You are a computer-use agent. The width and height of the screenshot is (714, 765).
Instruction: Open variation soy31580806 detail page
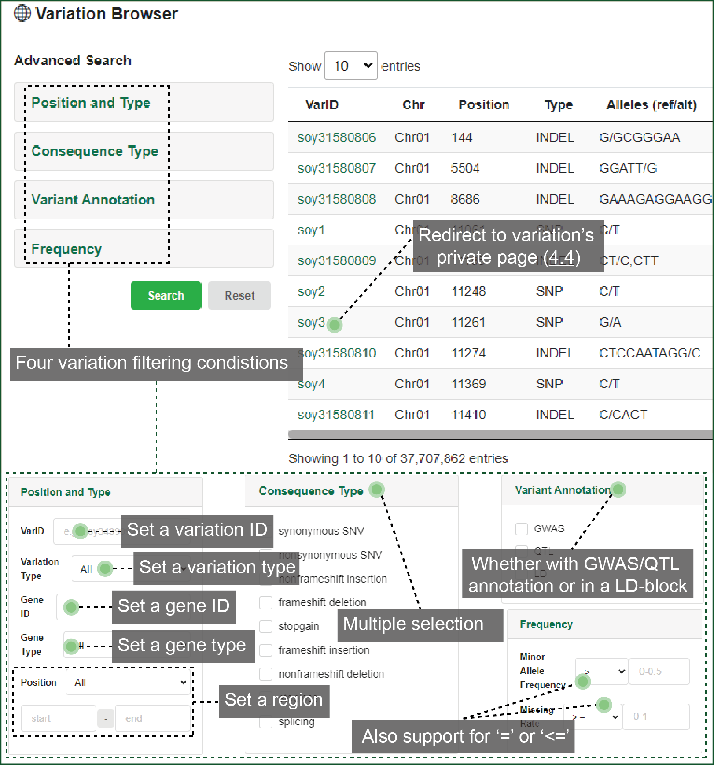(x=337, y=137)
